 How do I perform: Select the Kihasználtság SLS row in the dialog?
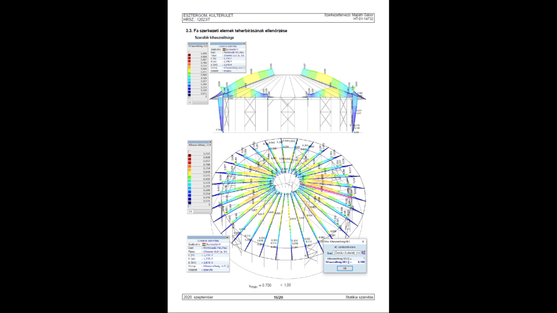tap(345, 259)
